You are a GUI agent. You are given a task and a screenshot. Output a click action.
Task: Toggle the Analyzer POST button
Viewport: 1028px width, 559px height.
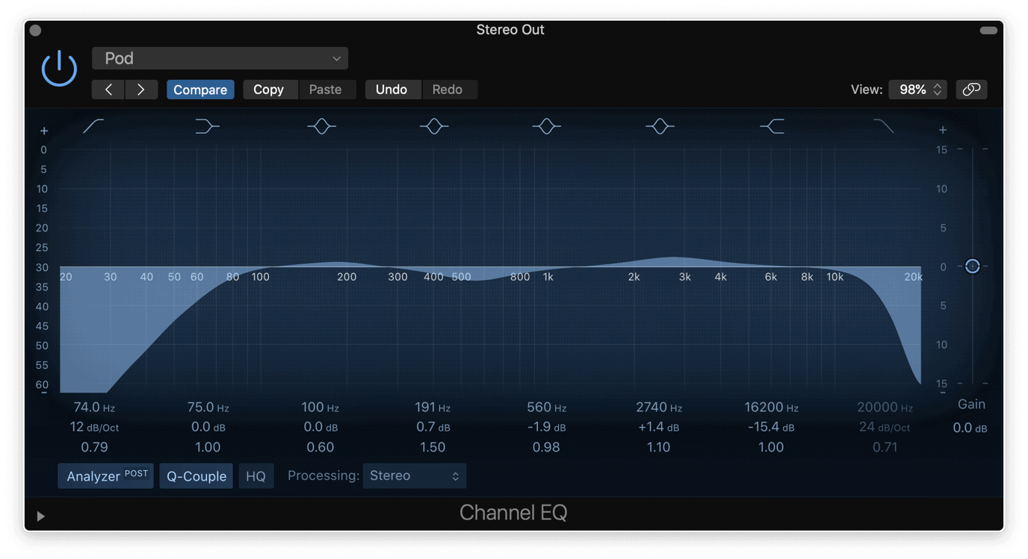[106, 476]
